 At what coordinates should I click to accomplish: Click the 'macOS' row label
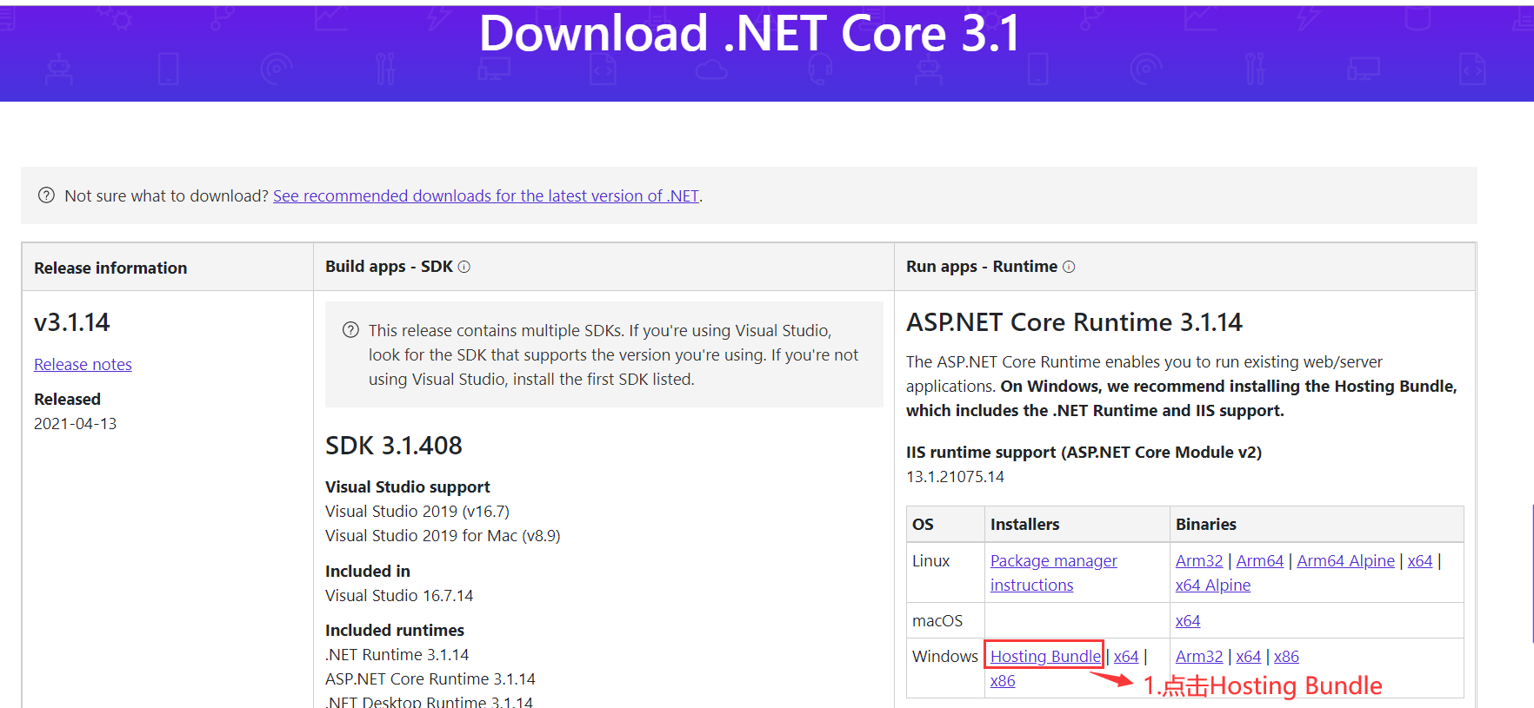click(x=937, y=621)
